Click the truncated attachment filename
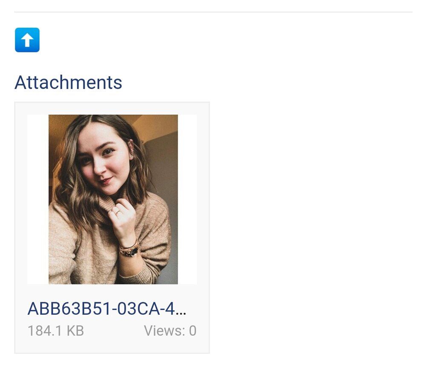This screenshot has height=376, width=426. pyautogui.click(x=107, y=309)
